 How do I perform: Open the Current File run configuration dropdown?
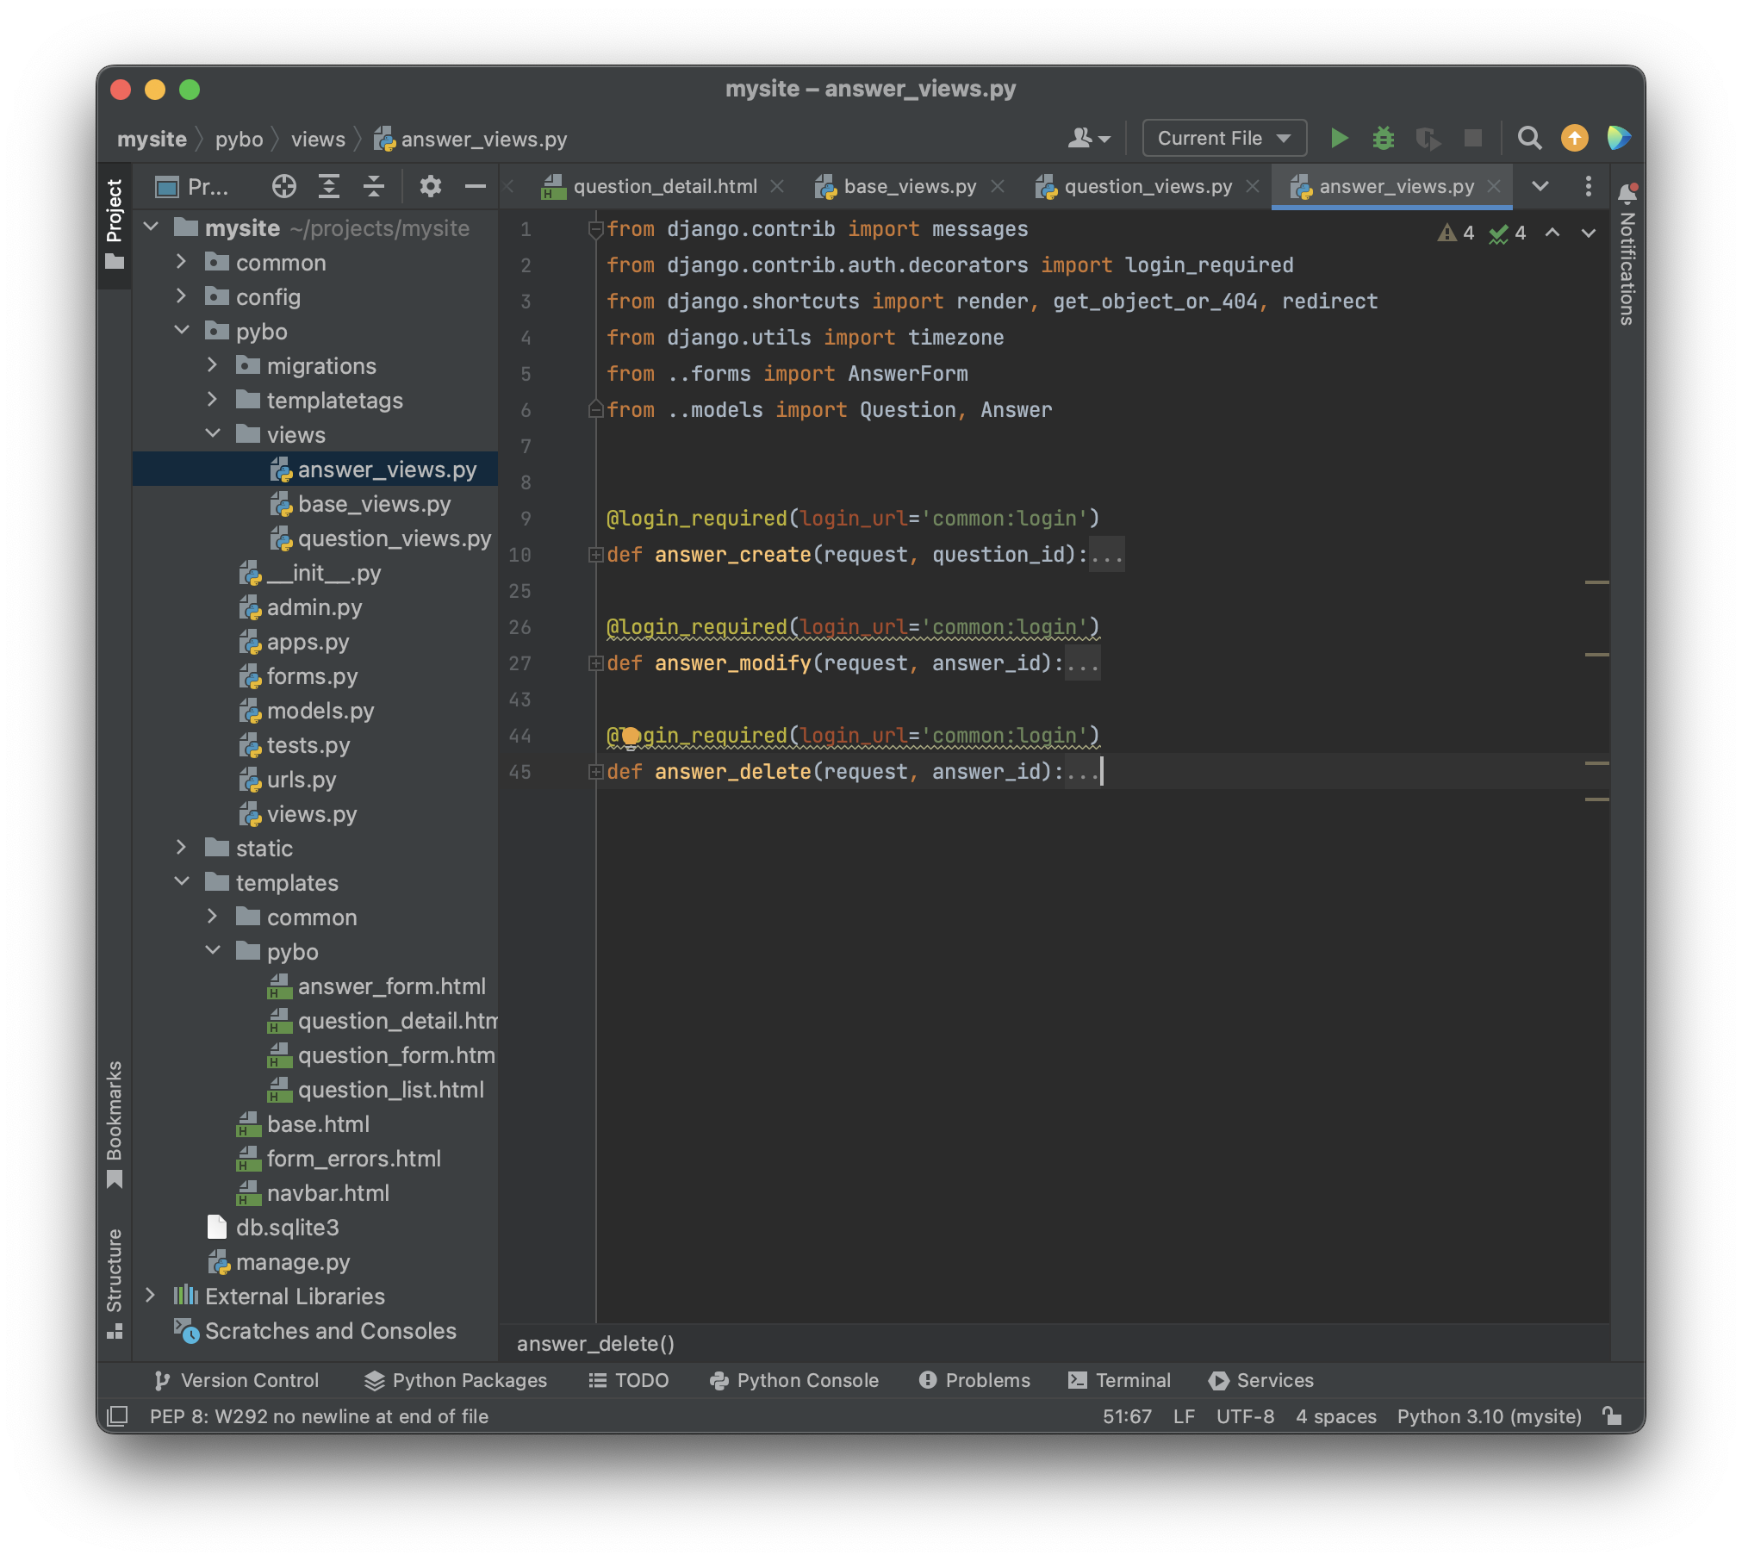pos(1223,138)
